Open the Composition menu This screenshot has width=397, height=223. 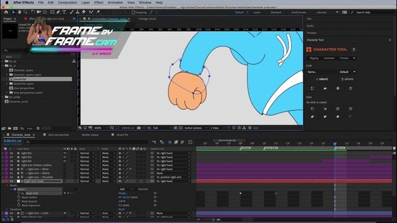pos(68,2)
